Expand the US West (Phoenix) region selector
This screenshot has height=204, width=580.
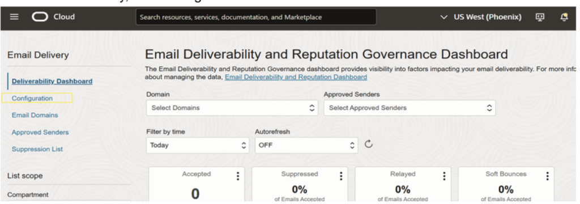point(481,17)
